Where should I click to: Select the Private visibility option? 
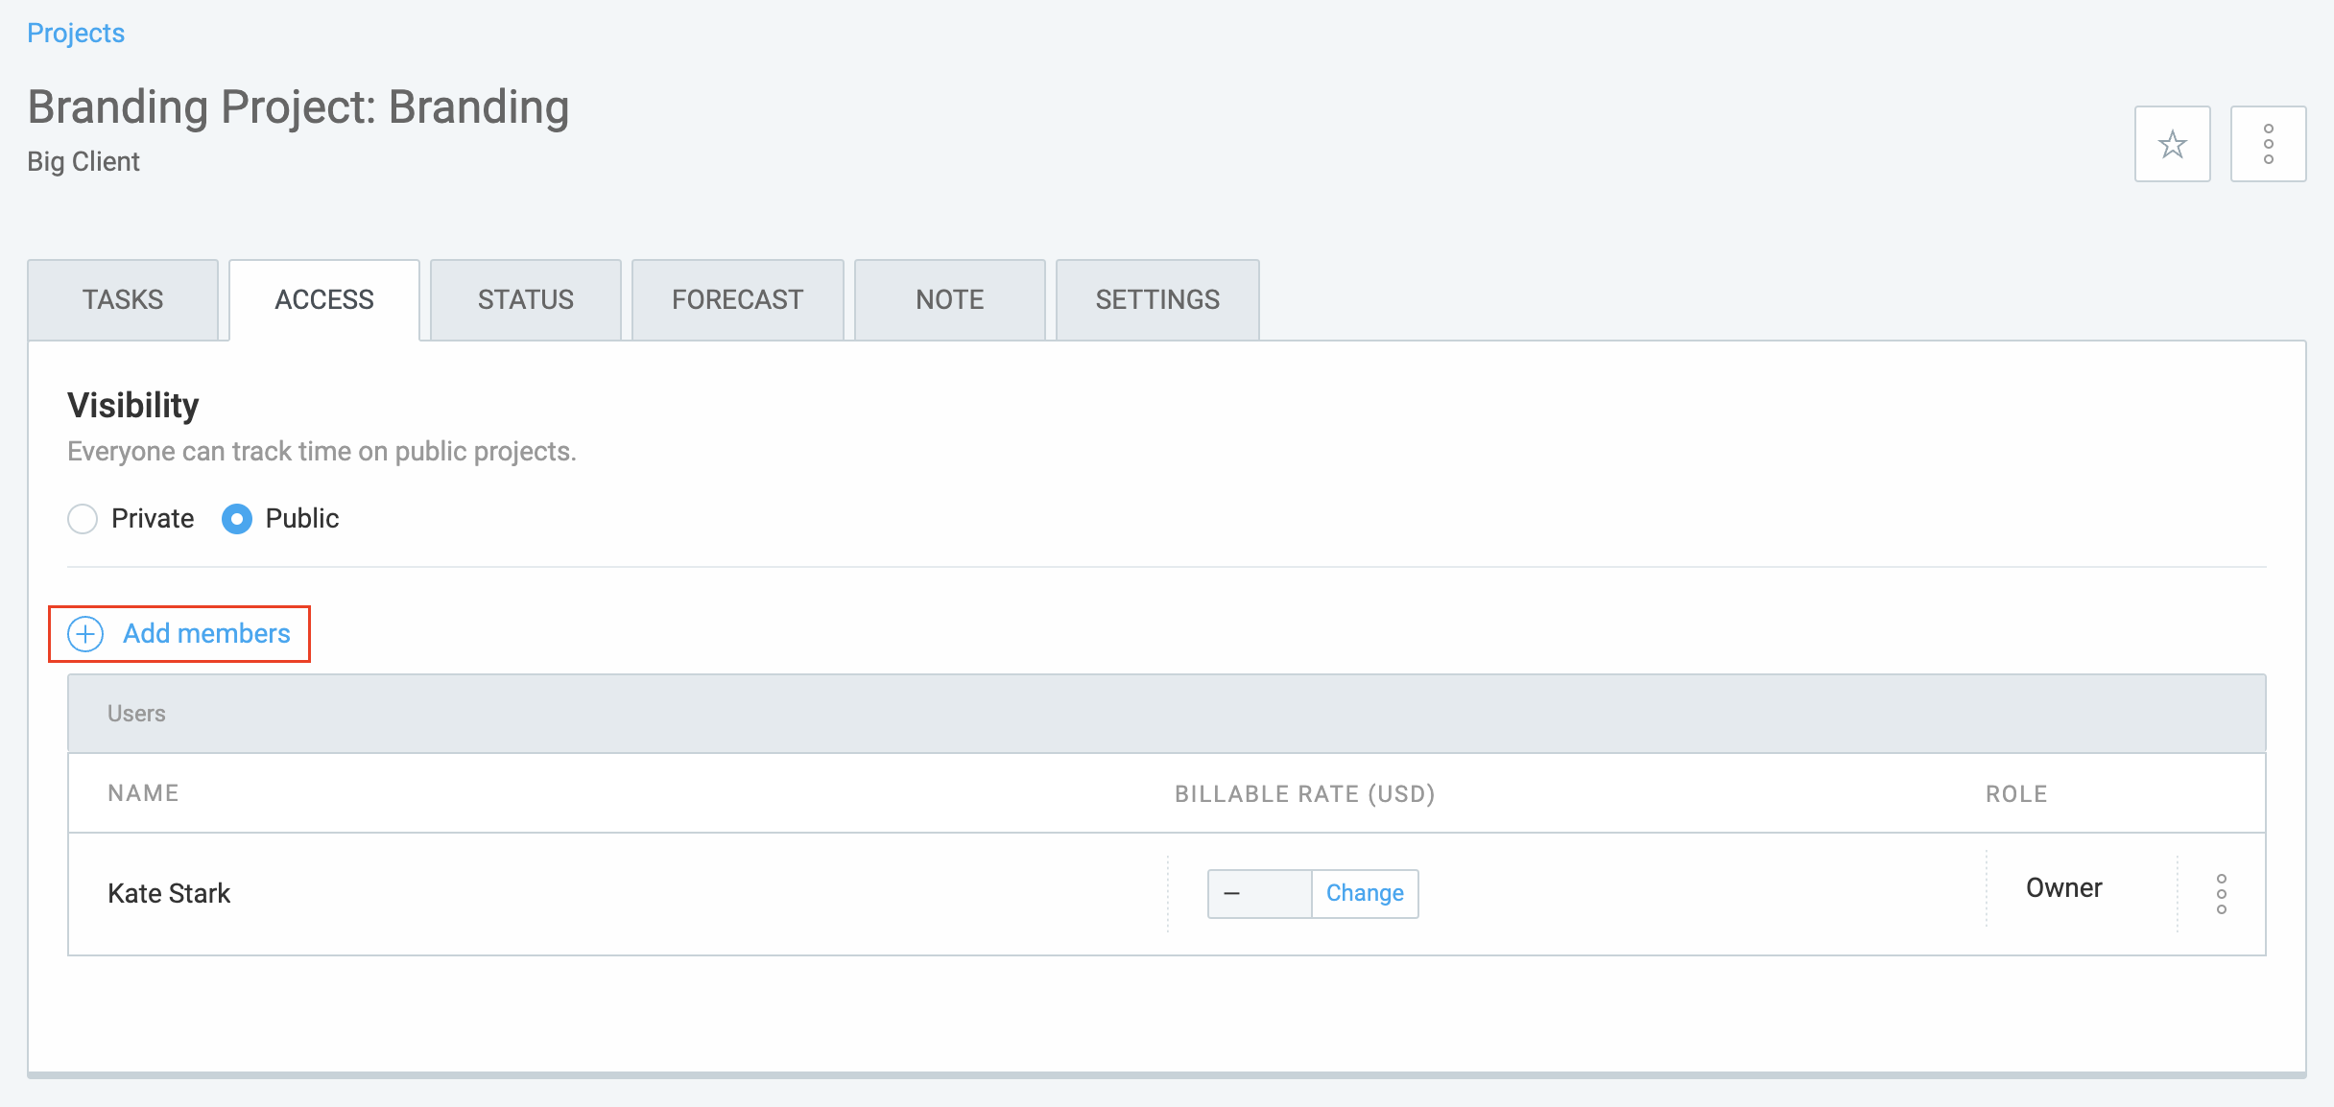[x=83, y=518]
